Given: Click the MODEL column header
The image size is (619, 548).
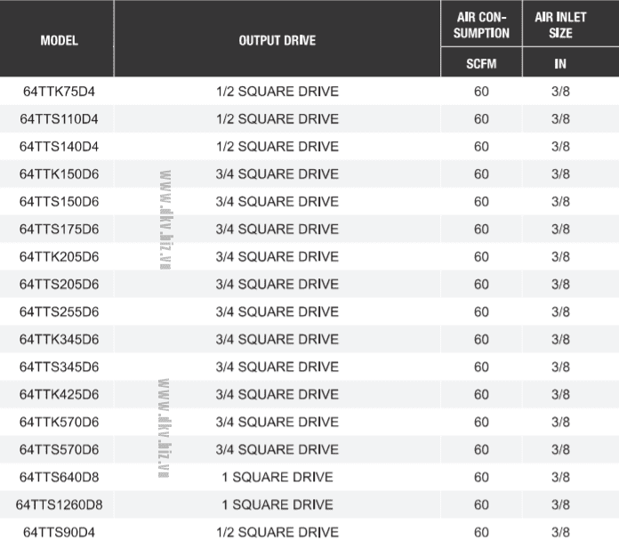Looking at the screenshot, I should [59, 41].
